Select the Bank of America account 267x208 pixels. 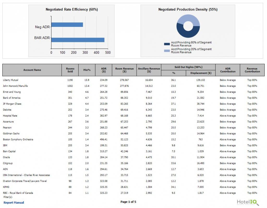[x=11, y=98]
